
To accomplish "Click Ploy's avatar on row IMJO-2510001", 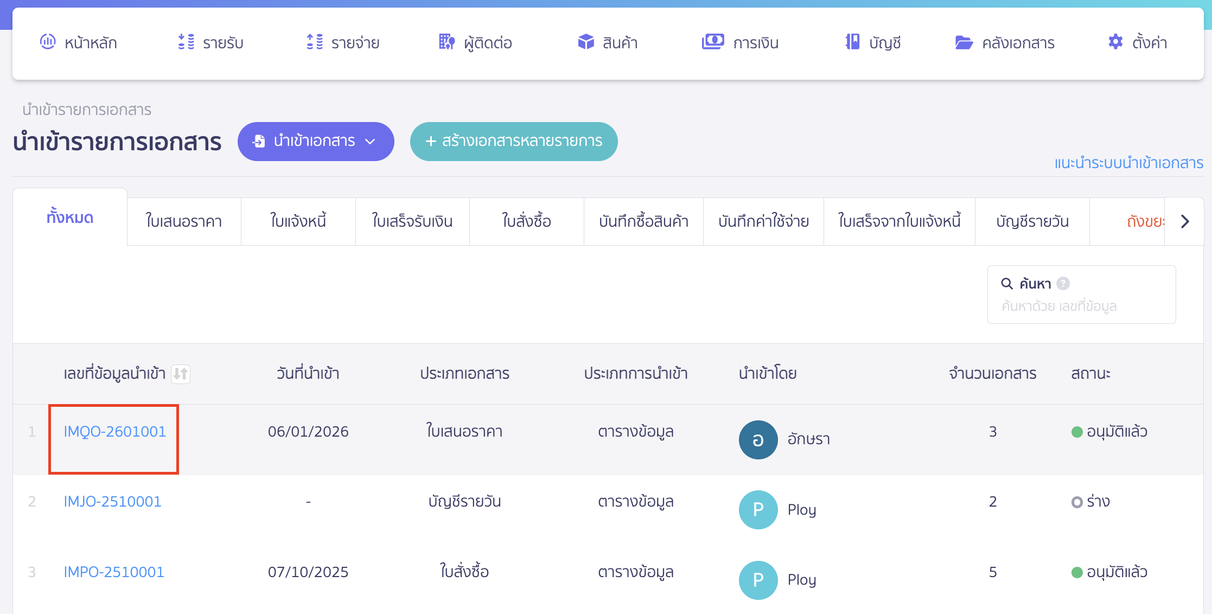I will pos(758,509).
